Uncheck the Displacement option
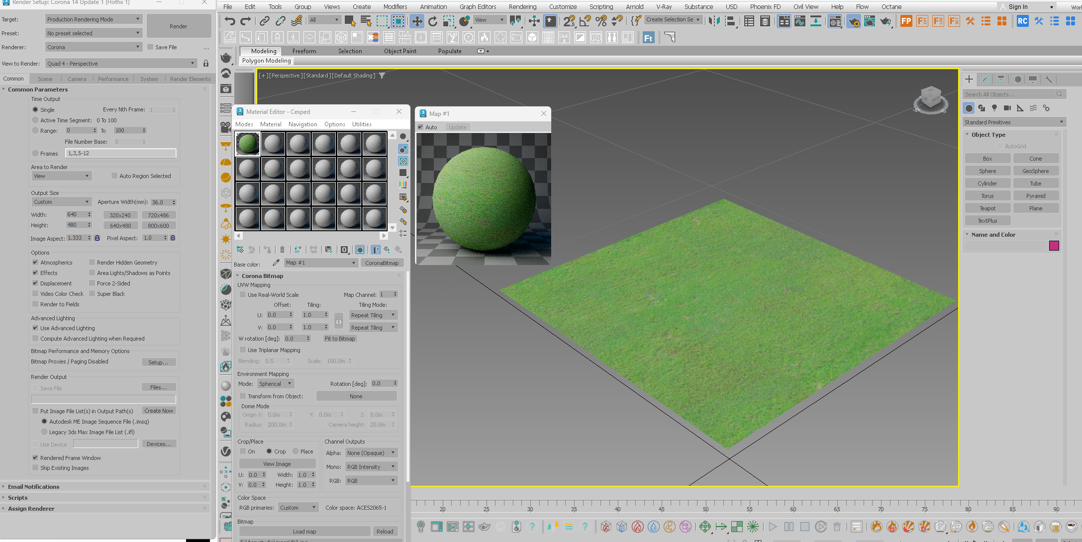1082x542 pixels. [35, 283]
